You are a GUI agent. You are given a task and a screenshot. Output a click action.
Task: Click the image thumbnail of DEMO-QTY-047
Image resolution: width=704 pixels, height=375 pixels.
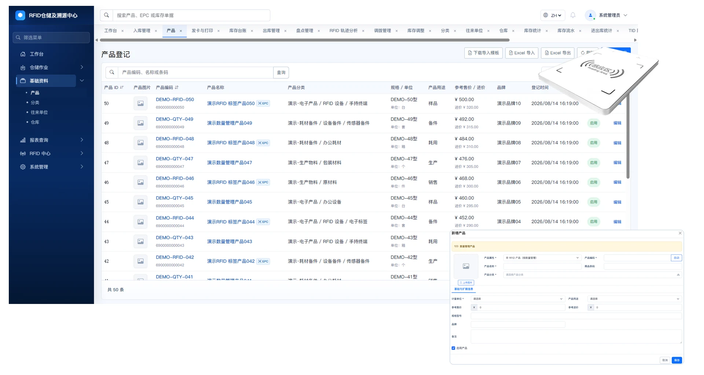coord(140,163)
